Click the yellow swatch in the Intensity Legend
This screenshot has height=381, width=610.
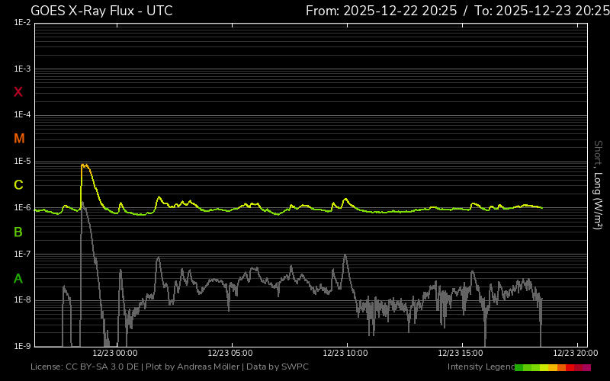pyautogui.click(x=544, y=367)
